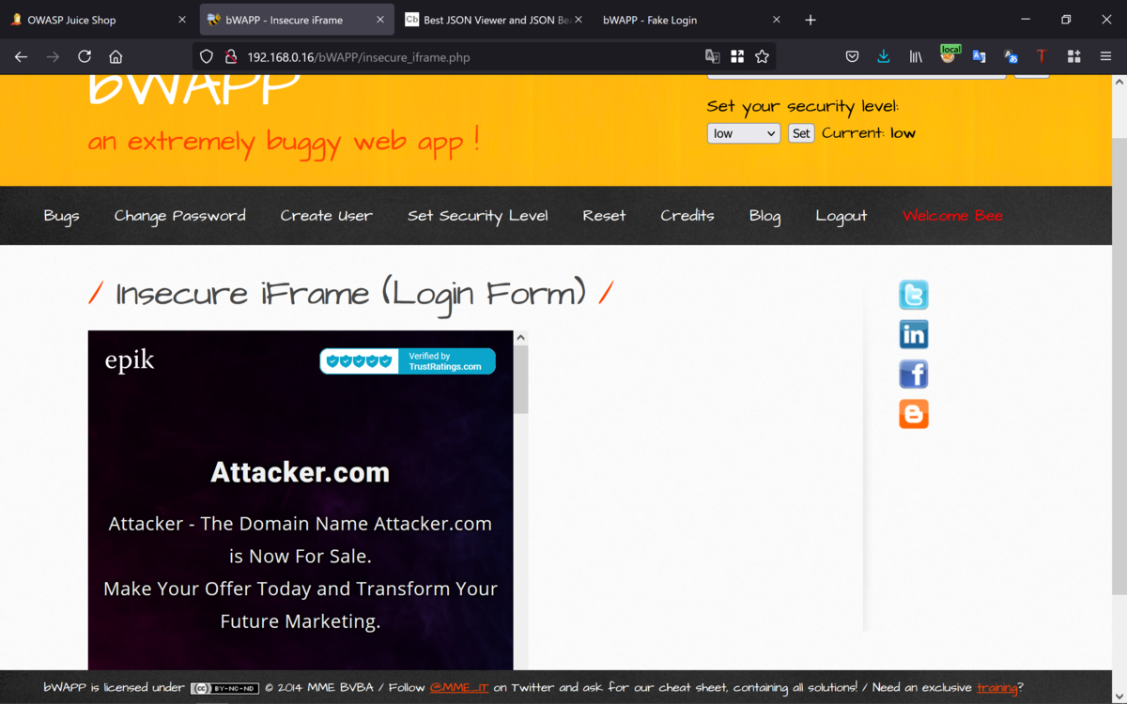Open the Pocket save icon
Viewport: 1127px width, 704px height.
pos(852,57)
